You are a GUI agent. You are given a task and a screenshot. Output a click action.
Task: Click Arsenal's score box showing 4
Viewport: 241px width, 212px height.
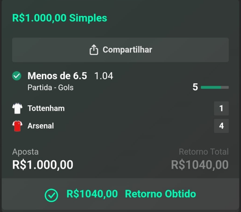click(x=221, y=126)
